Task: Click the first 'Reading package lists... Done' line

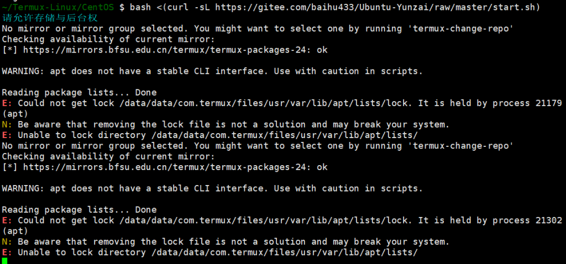Action: pyautogui.click(x=79, y=92)
